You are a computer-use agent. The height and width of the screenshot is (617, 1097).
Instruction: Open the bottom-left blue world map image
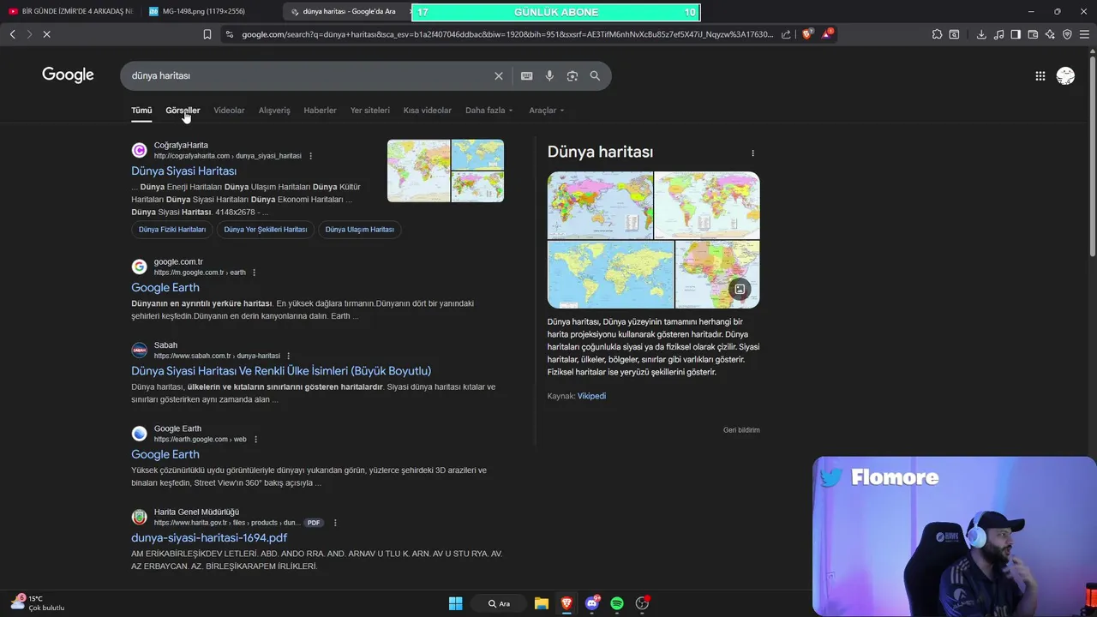click(610, 274)
